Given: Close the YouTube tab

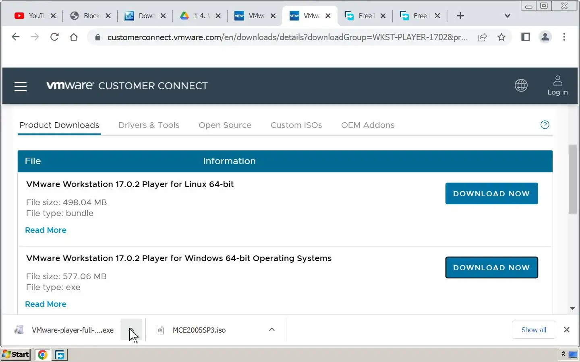Looking at the screenshot, I should click(x=53, y=16).
